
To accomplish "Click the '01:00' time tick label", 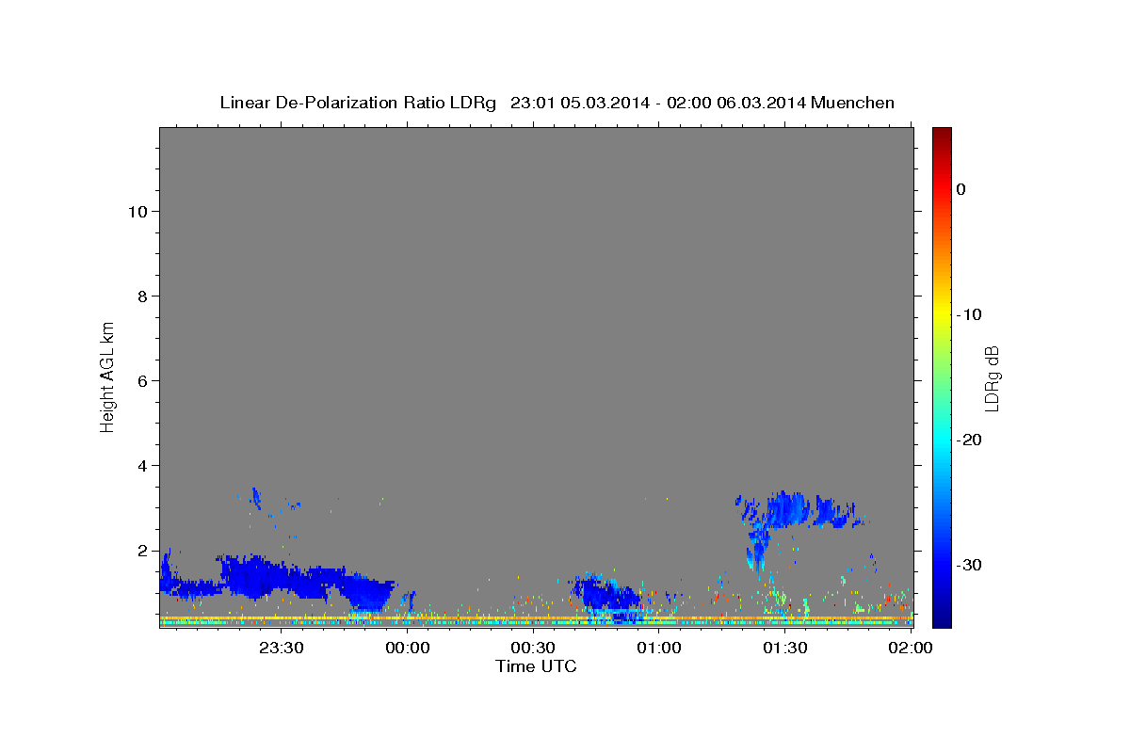I will click(659, 648).
